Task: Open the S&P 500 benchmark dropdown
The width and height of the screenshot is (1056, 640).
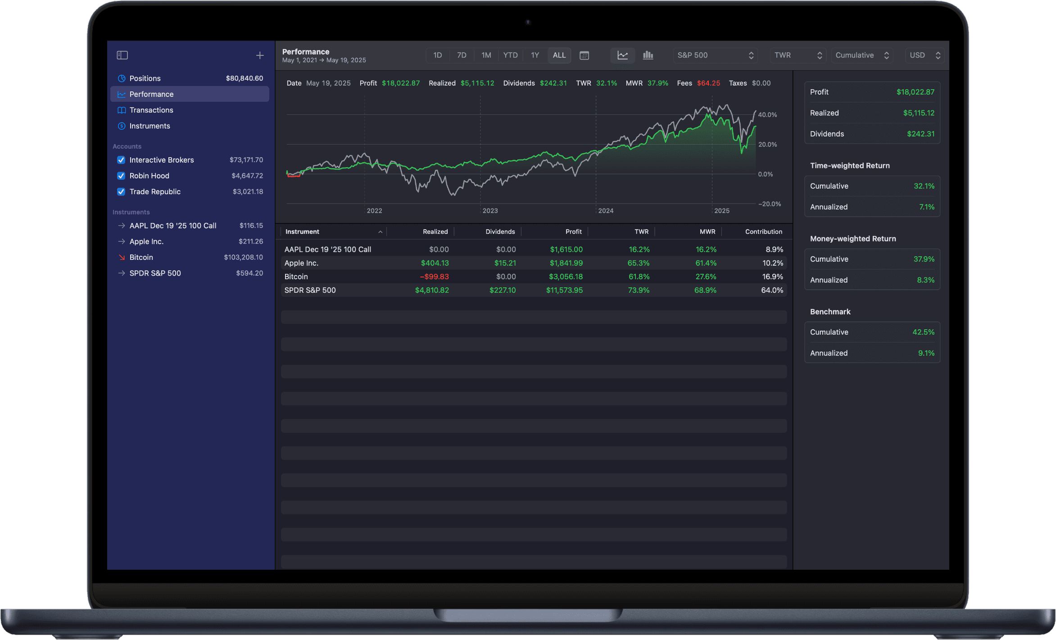Action: (x=715, y=55)
